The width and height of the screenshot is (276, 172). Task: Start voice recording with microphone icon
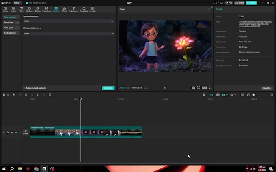(x=204, y=95)
